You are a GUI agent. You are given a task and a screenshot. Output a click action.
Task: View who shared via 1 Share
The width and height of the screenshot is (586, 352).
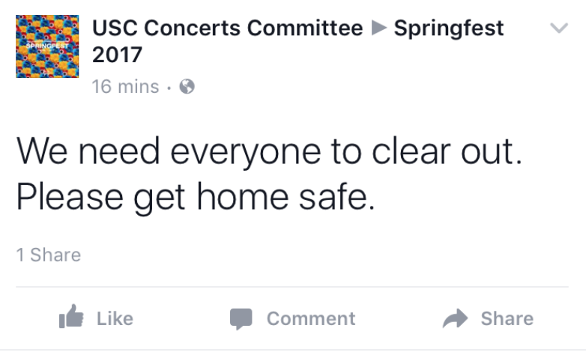[48, 255]
